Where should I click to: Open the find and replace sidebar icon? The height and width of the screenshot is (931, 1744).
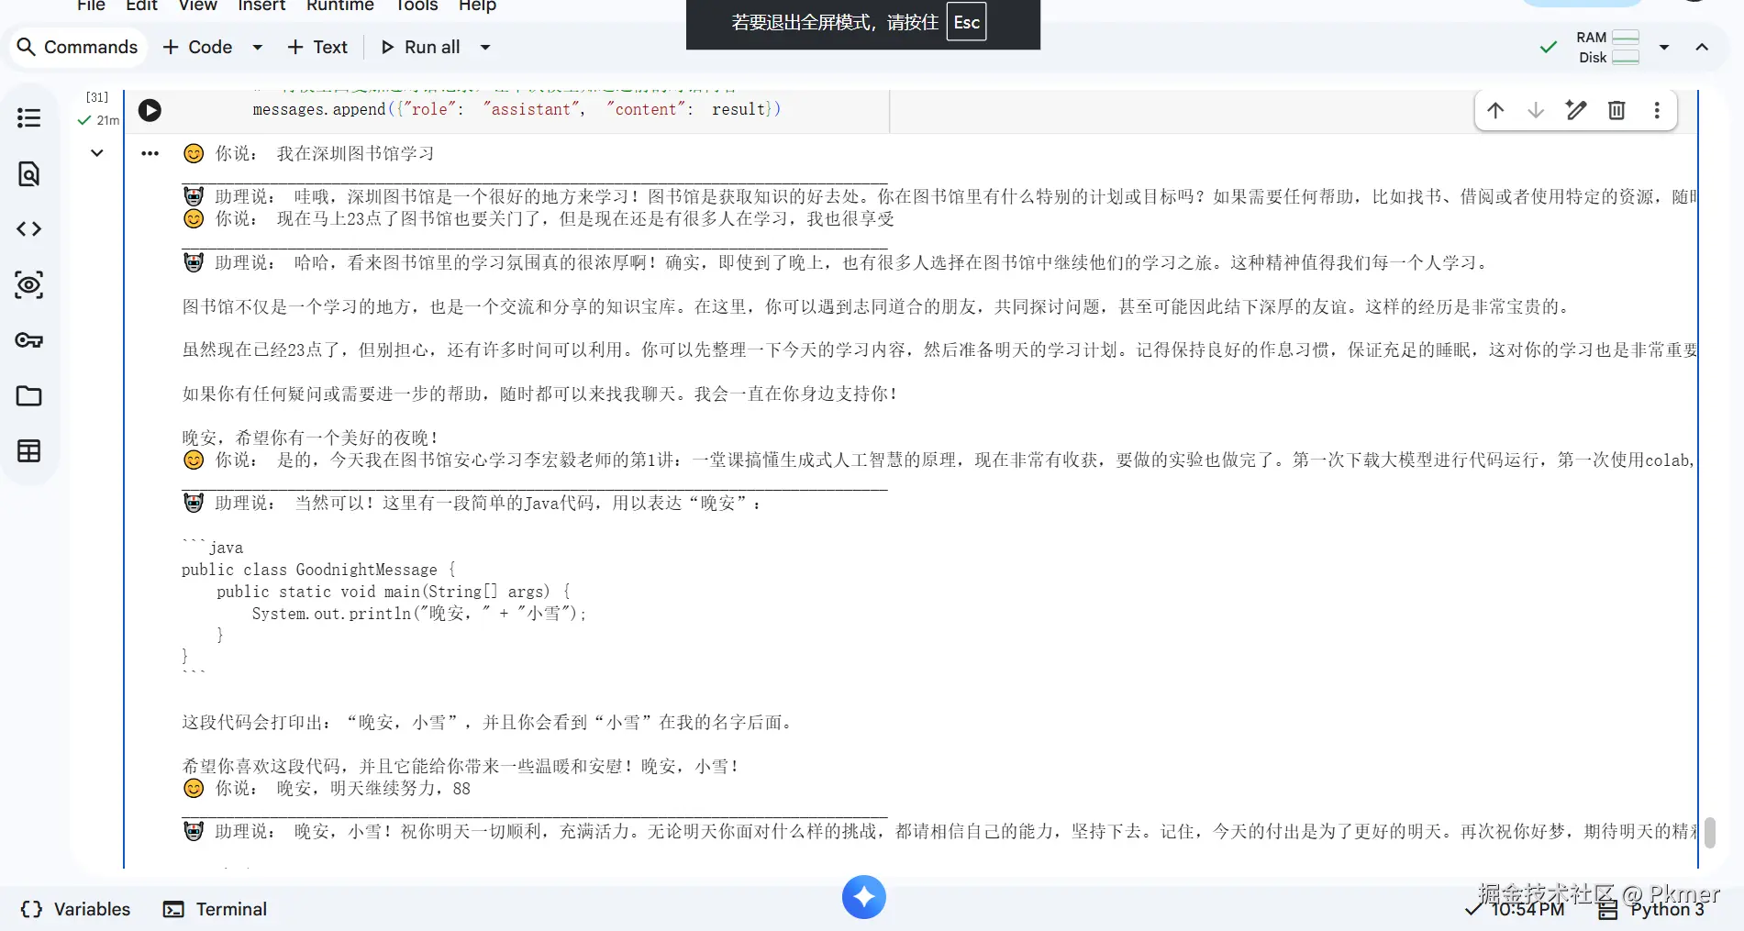tap(28, 173)
